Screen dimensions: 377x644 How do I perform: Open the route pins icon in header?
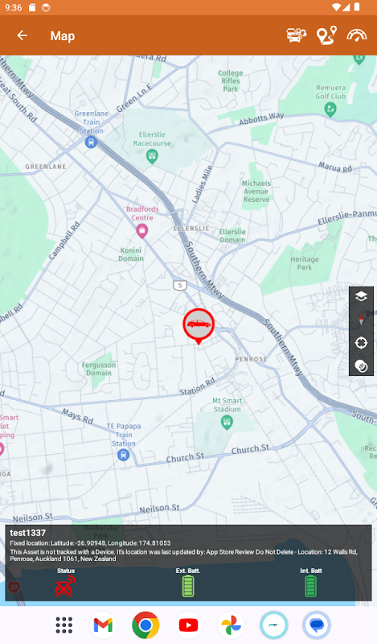coord(327,35)
